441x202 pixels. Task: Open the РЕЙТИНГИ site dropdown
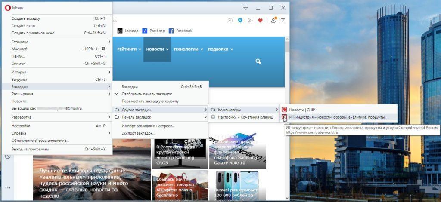tap(129, 49)
